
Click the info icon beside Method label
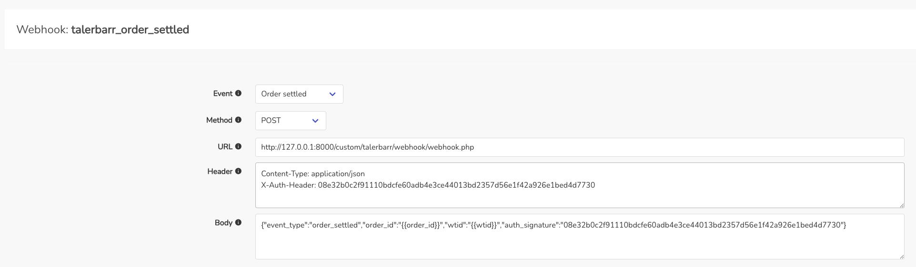click(x=238, y=120)
